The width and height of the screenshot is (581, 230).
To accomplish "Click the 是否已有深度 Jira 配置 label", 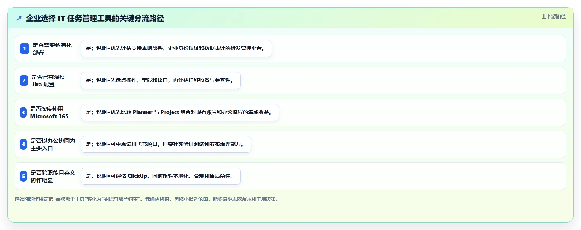I will coord(48,80).
